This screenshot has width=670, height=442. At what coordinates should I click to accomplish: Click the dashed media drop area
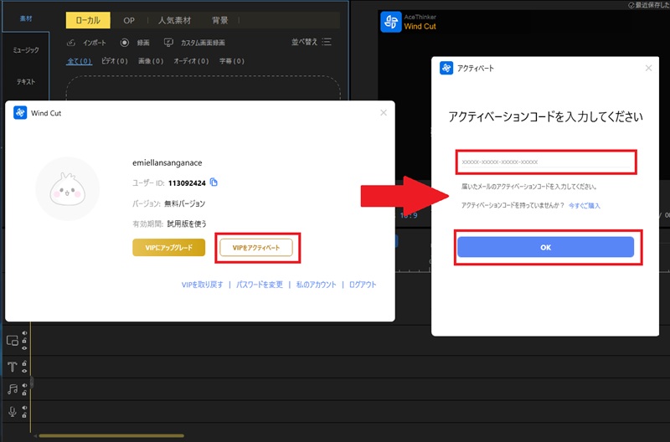click(x=204, y=88)
